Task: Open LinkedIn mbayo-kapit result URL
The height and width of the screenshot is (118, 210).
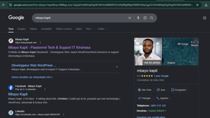Action: (37, 114)
